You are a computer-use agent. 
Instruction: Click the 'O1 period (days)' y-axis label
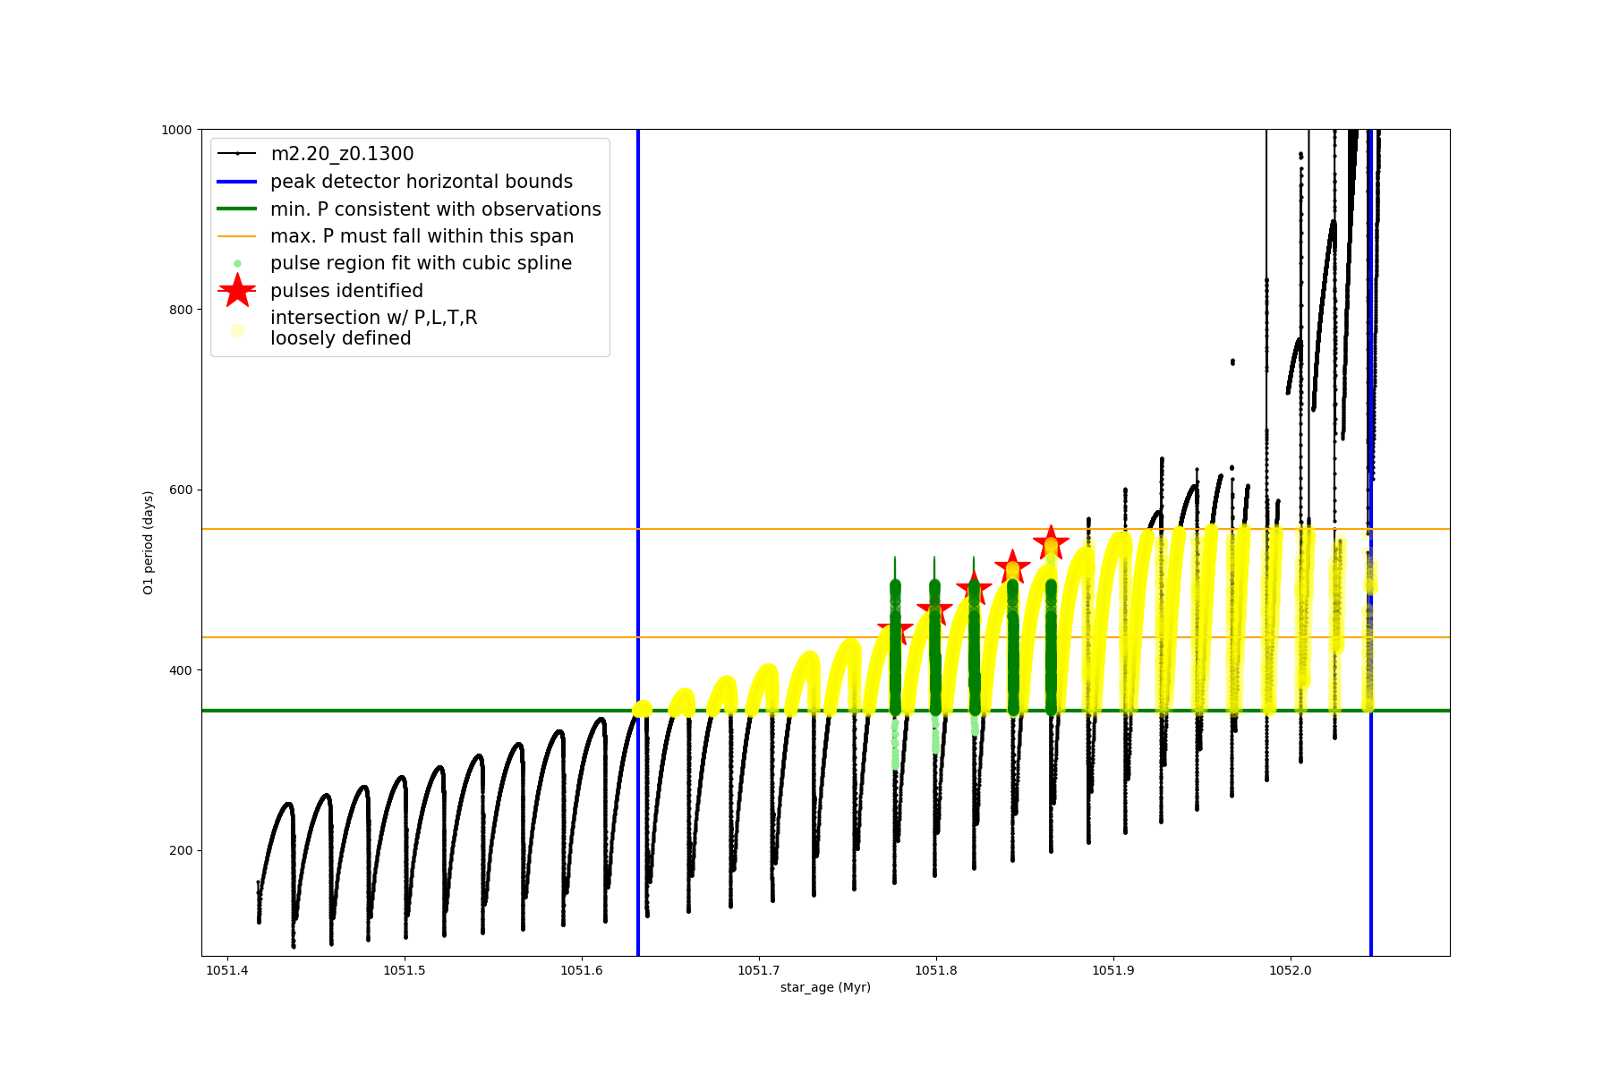click(149, 542)
